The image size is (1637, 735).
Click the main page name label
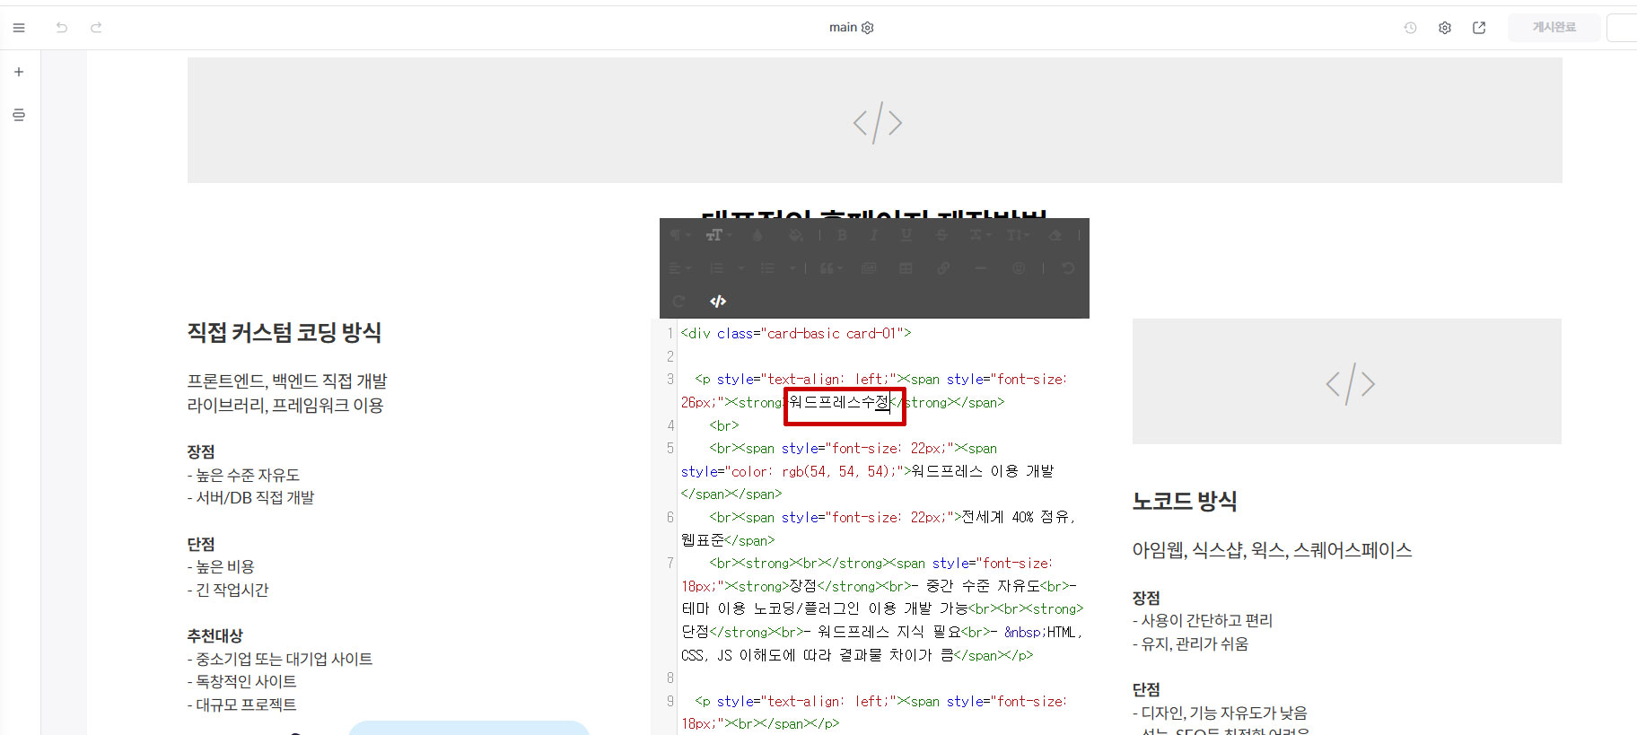843,28
